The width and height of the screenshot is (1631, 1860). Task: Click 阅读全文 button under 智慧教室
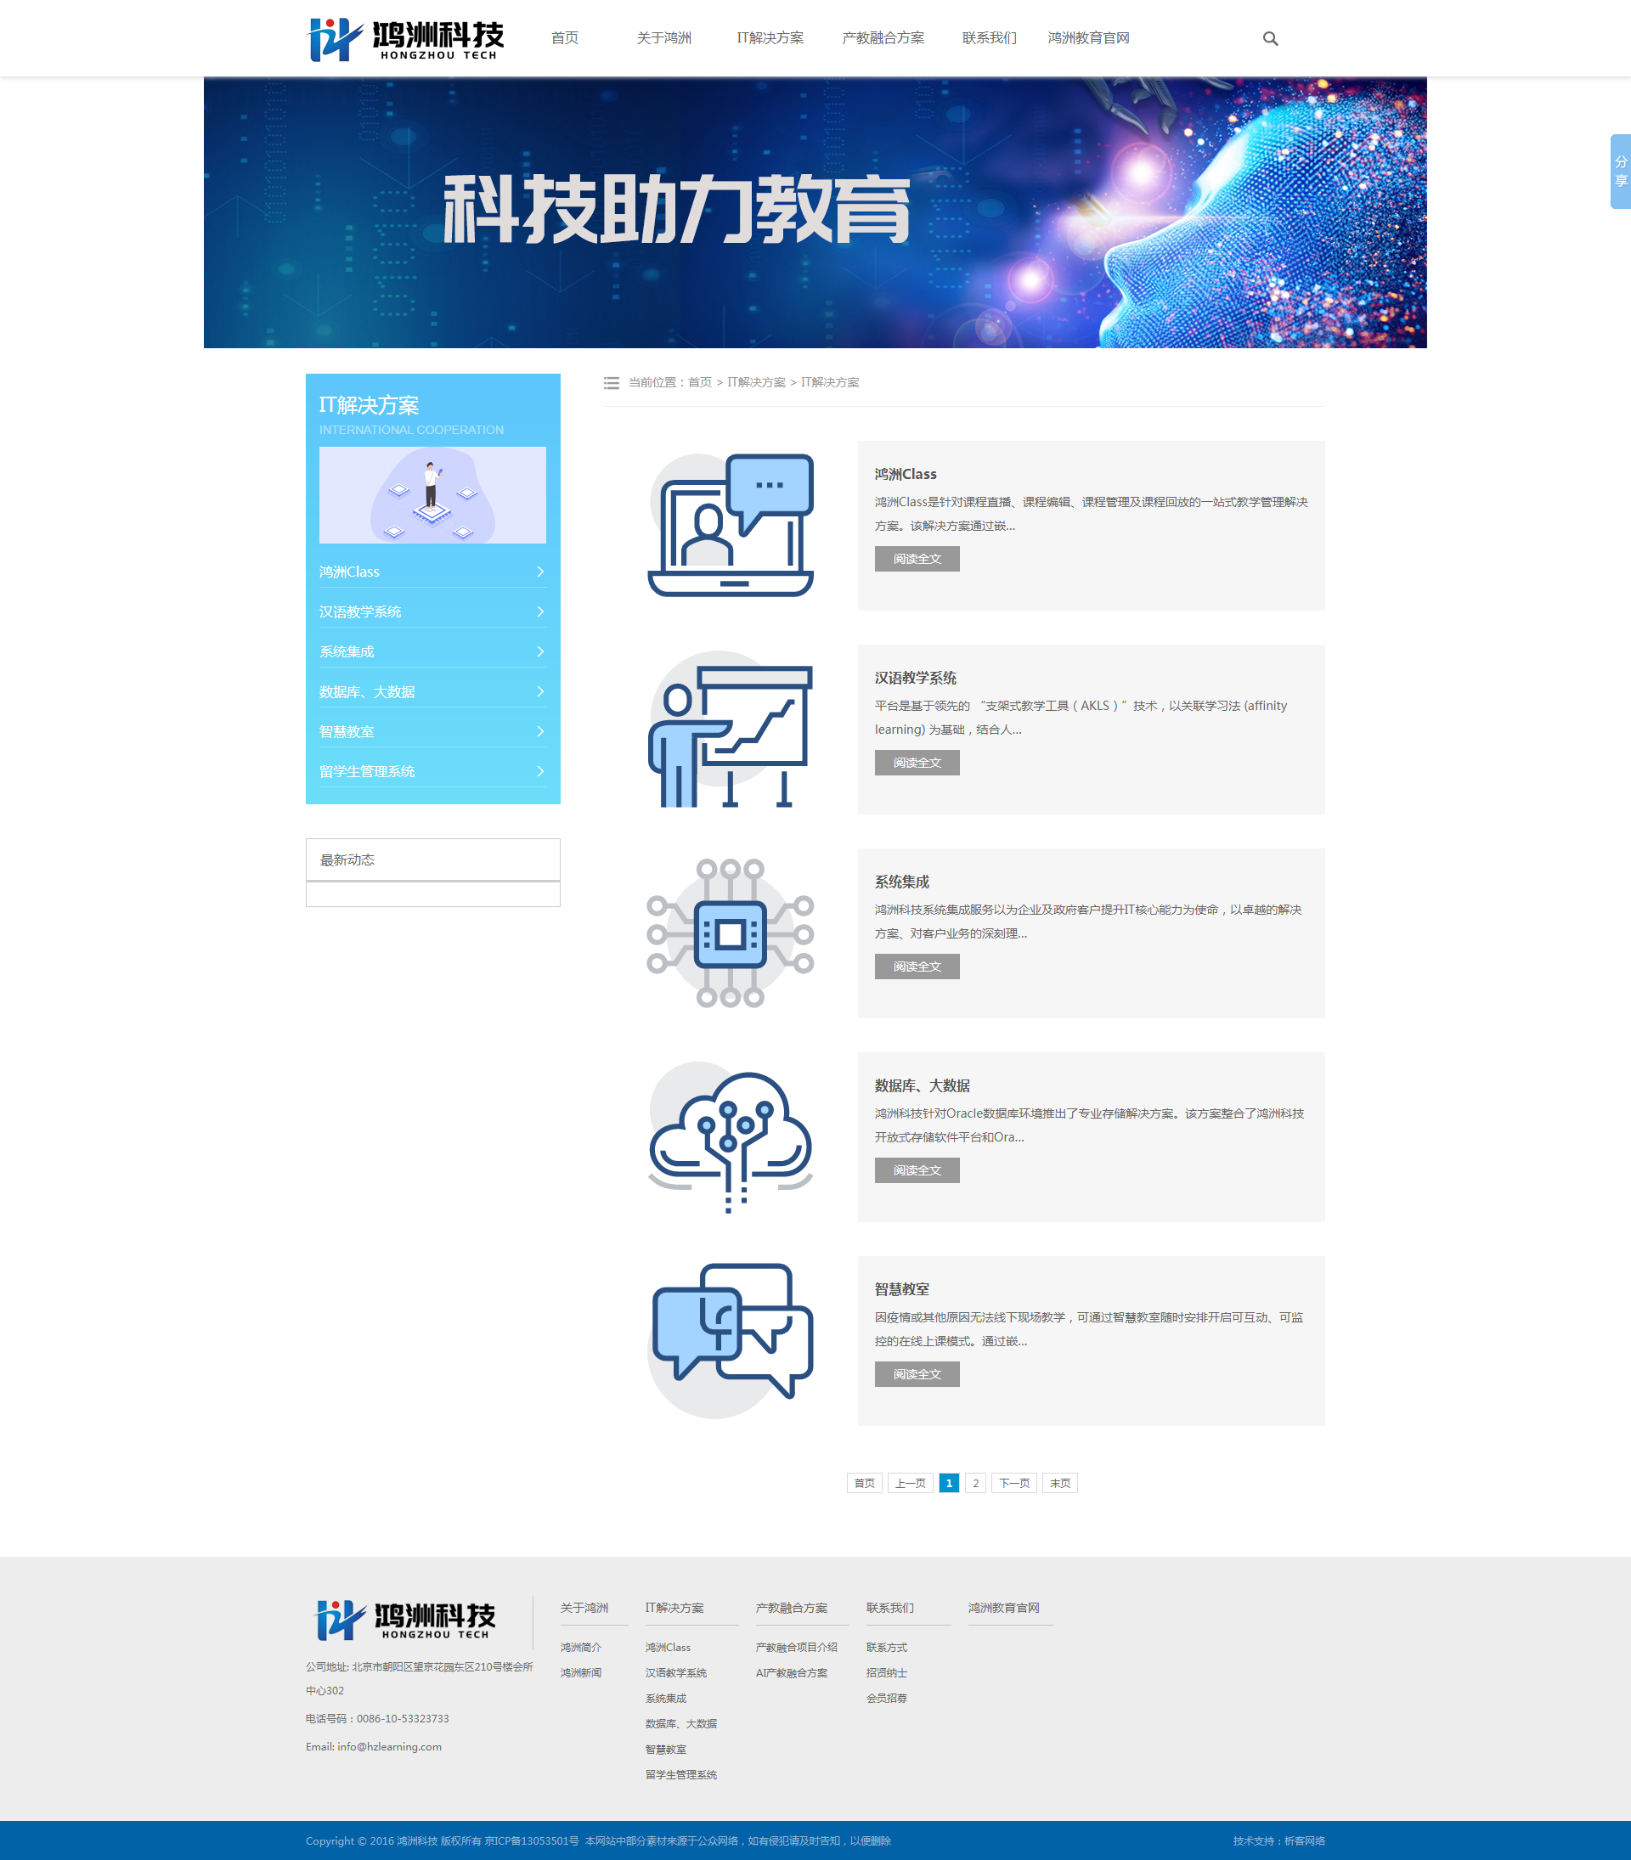(917, 1374)
